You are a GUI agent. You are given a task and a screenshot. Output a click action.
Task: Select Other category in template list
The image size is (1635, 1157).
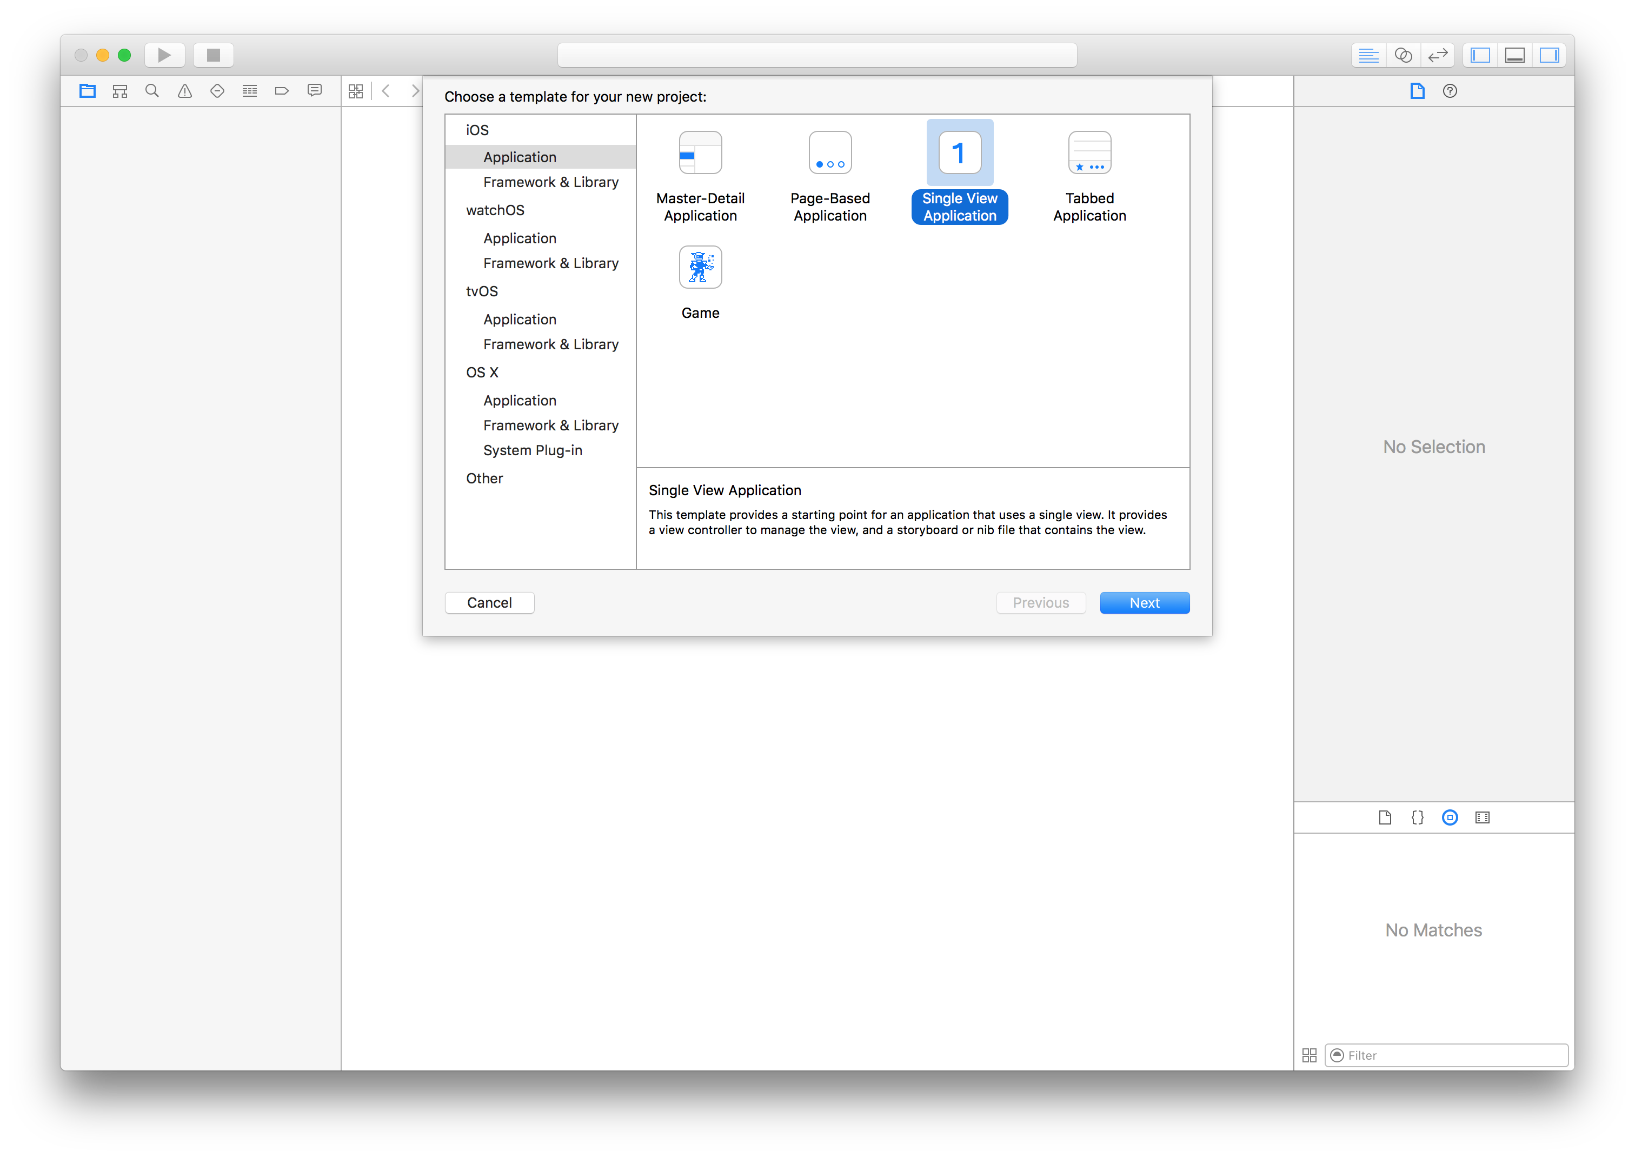tap(484, 479)
